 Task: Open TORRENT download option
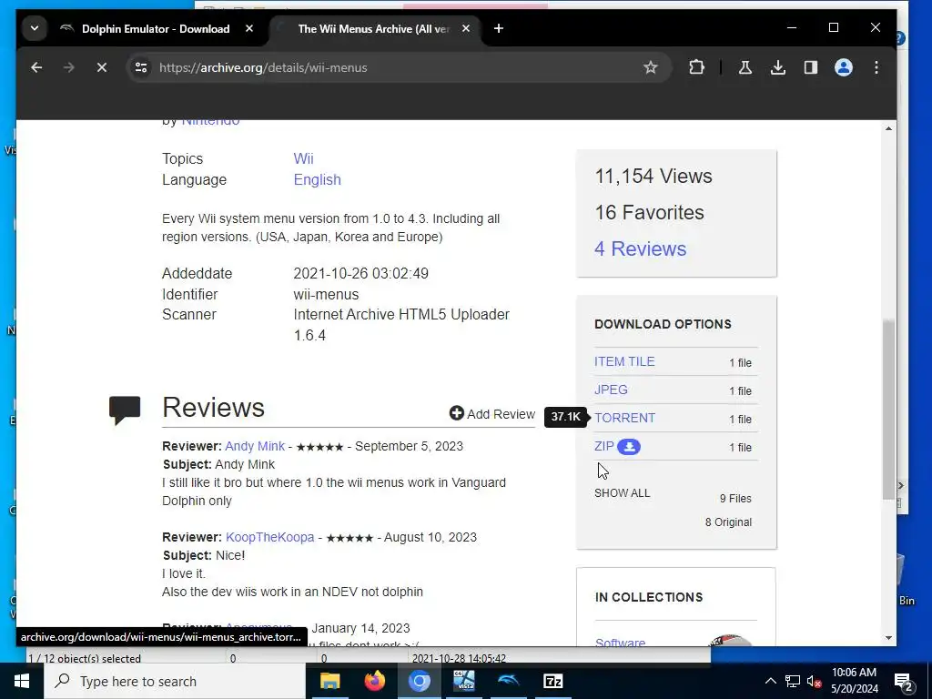(624, 418)
